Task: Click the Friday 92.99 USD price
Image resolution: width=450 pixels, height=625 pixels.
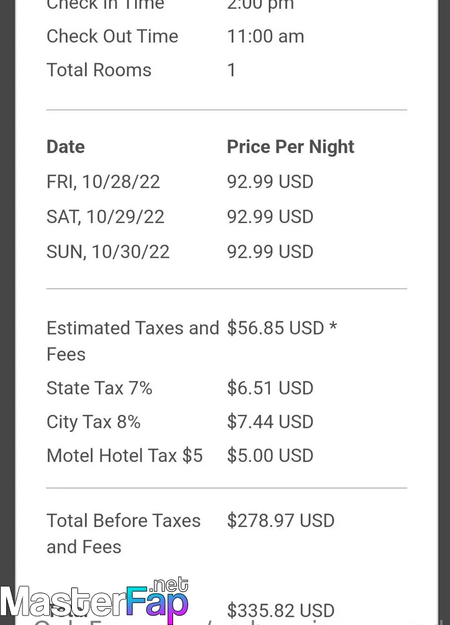Action: click(270, 182)
